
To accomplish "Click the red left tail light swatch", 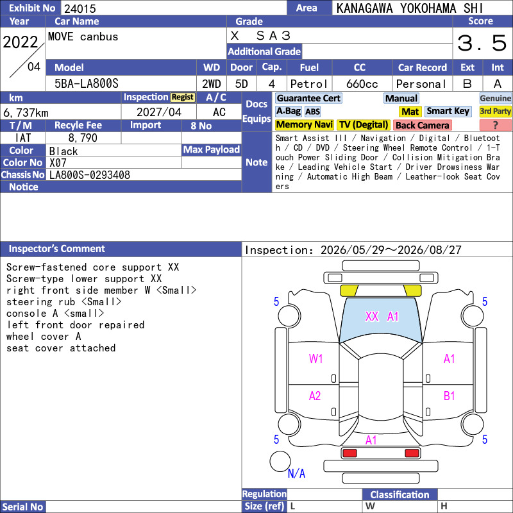I will [349, 453].
